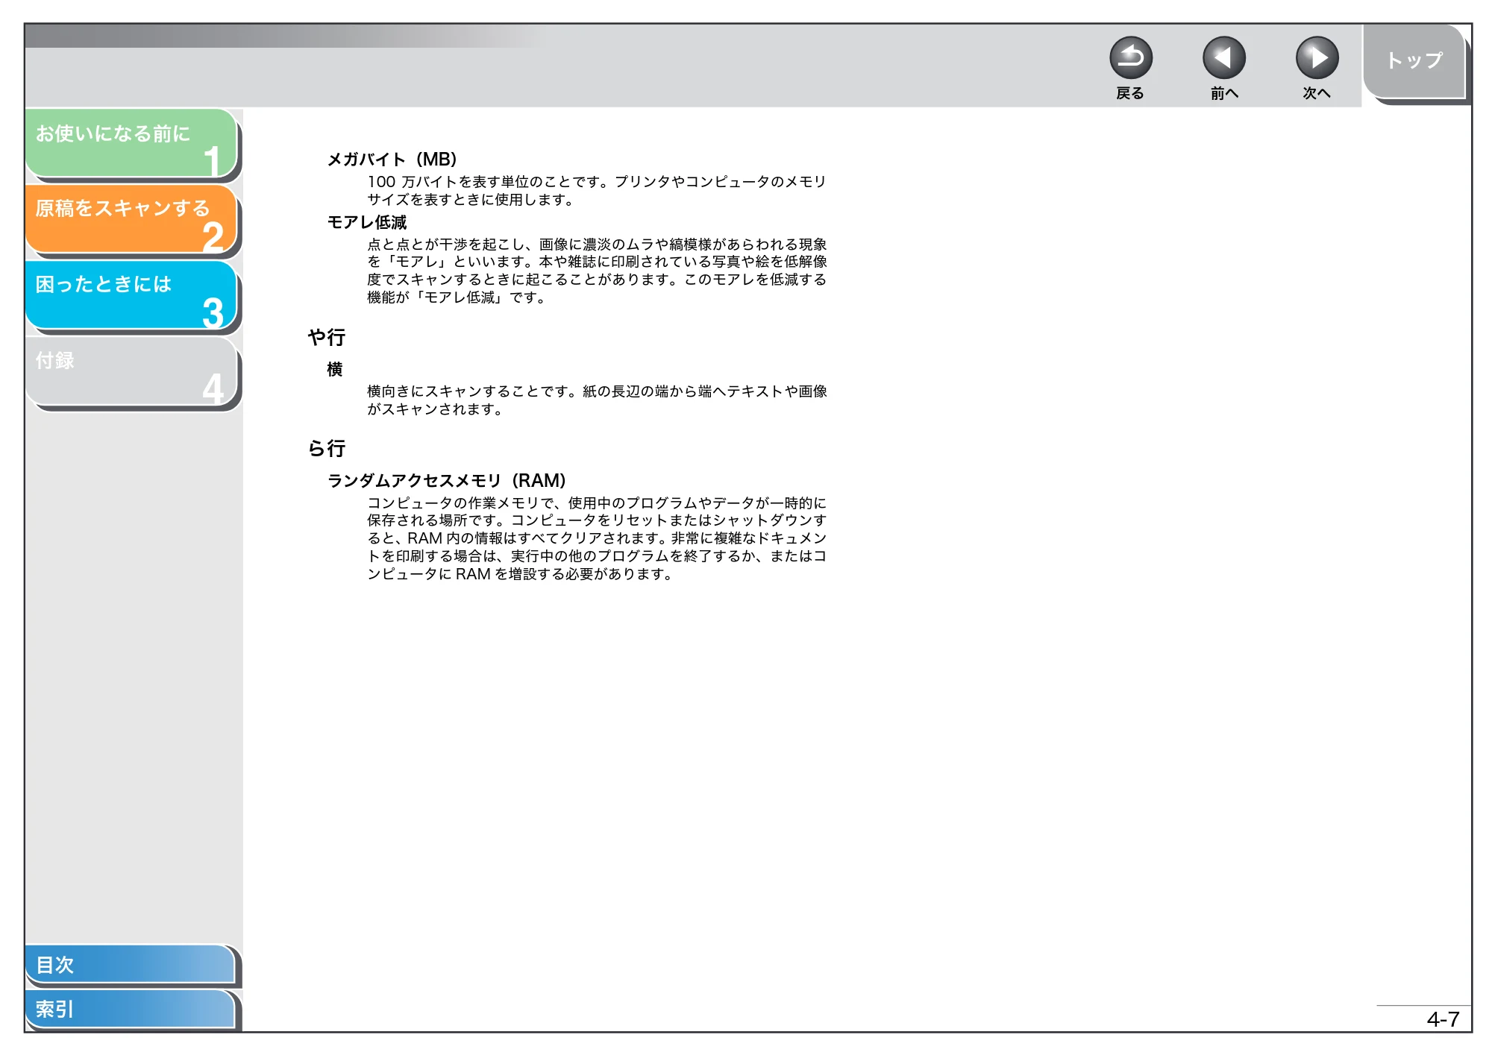The image size is (1492, 1055).
Task: Click the 横 glossary term
Action: (335, 370)
